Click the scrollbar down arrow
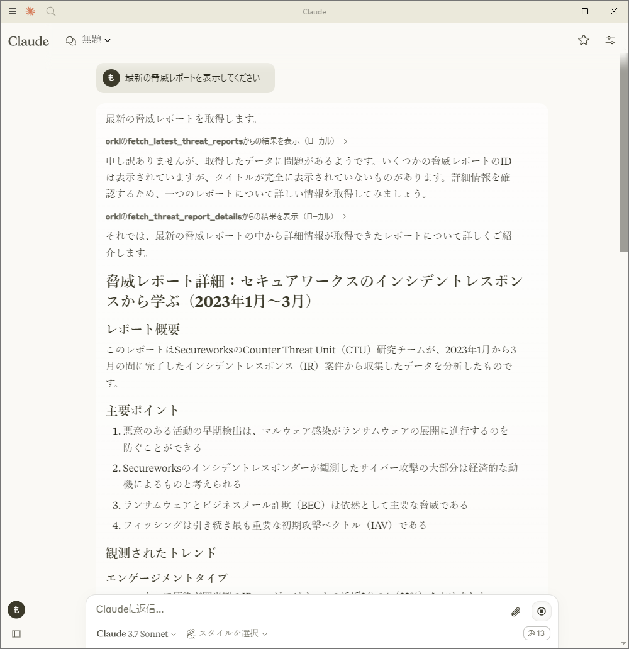629x649 pixels. click(623, 643)
